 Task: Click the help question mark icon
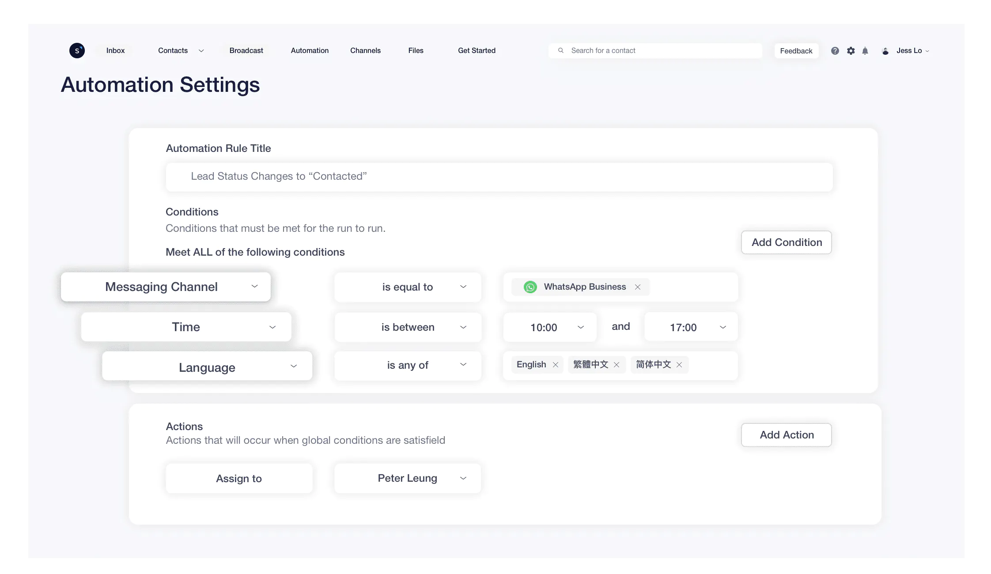click(835, 51)
